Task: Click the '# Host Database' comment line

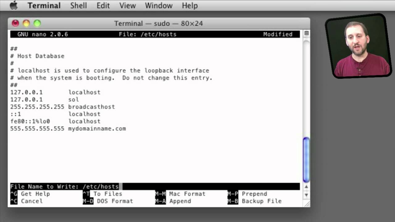Action: coord(37,56)
